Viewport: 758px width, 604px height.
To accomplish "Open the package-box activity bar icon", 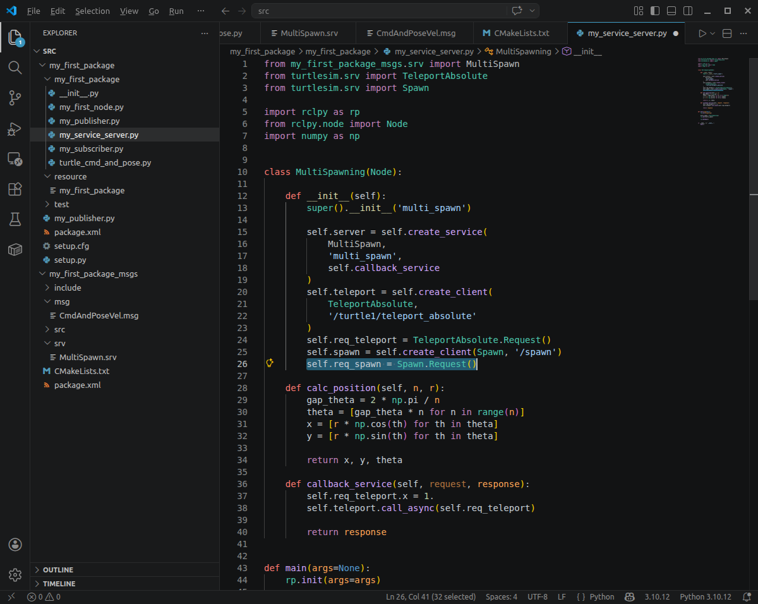I will click(15, 250).
